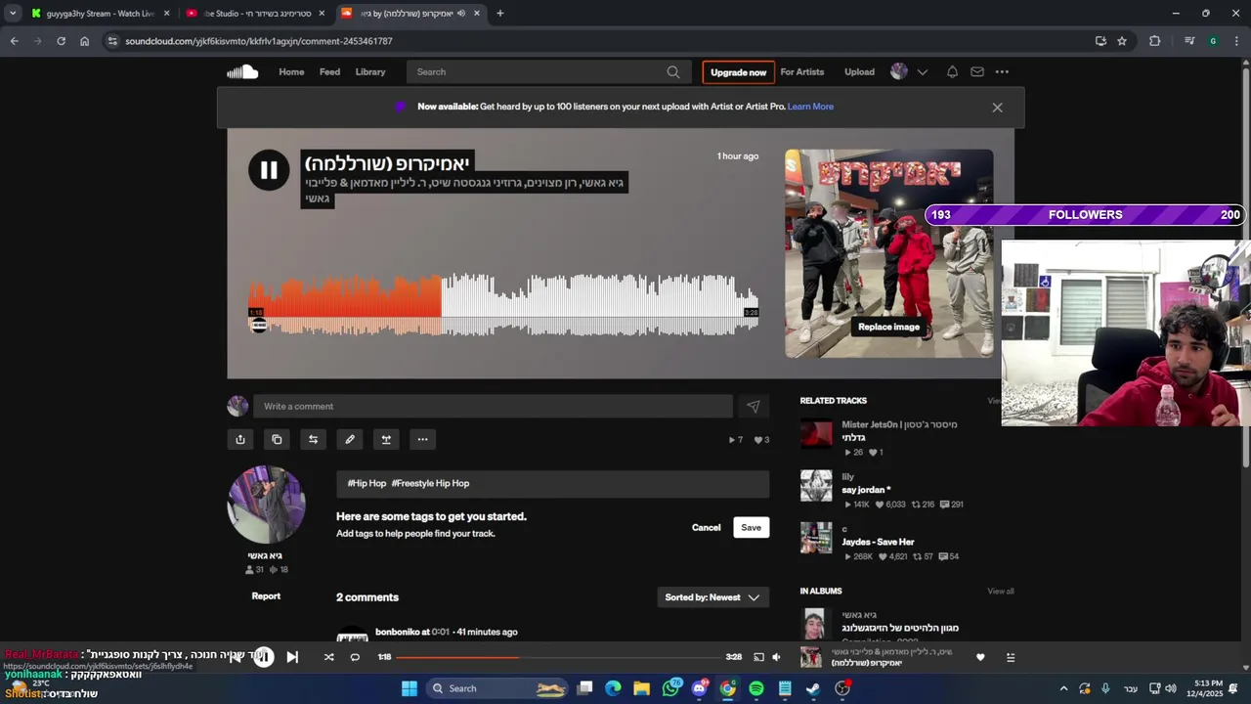Pause playback from bottom player bar
The width and height of the screenshot is (1251, 704).
pos(262,657)
